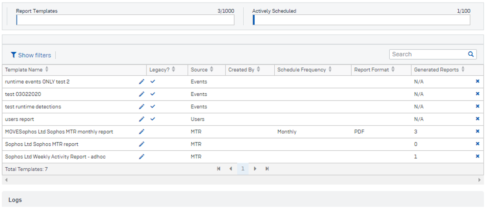Toggle Legacy checkmark for 'users report'
The image size is (487, 209).
pos(152,119)
